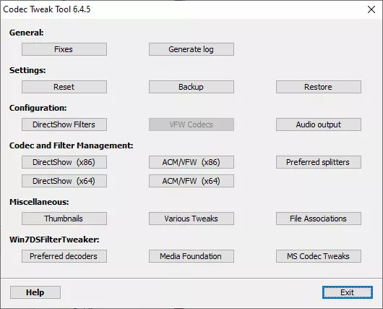Open Various Tweaks options
Image resolution: width=383 pixels, height=309 pixels.
coord(191,219)
